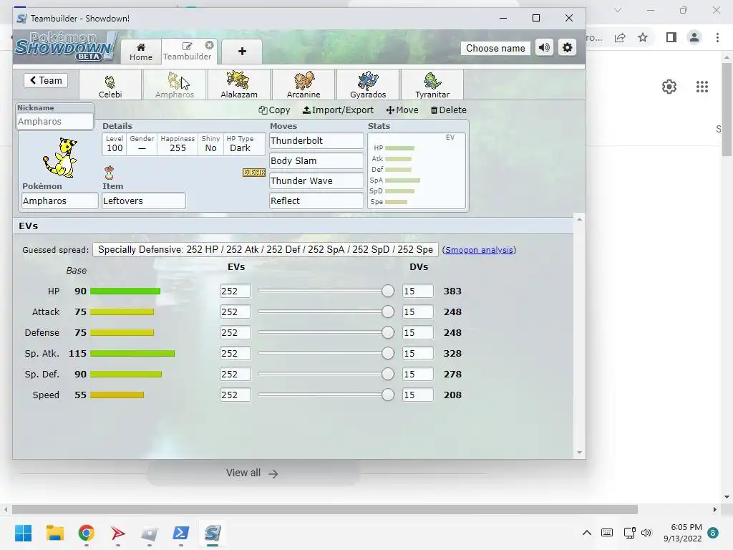Toggle sound with the speaker icon
This screenshot has width=733, height=550.
pos(544,48)
